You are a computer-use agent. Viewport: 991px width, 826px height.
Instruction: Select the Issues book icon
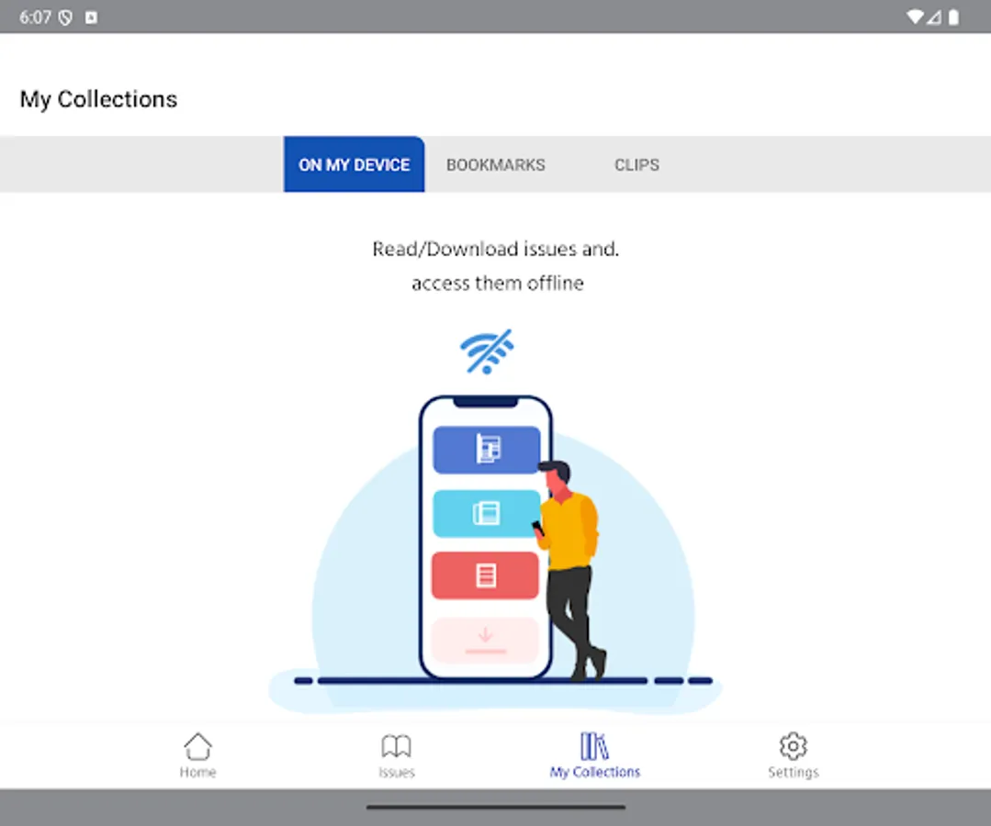396,745
